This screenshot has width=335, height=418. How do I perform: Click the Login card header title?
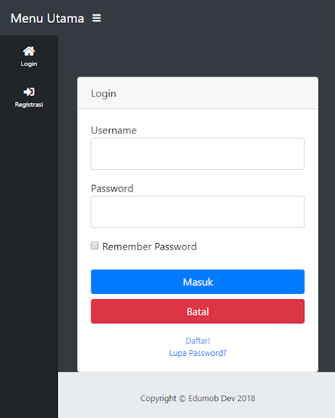click(x=104, y=94)
